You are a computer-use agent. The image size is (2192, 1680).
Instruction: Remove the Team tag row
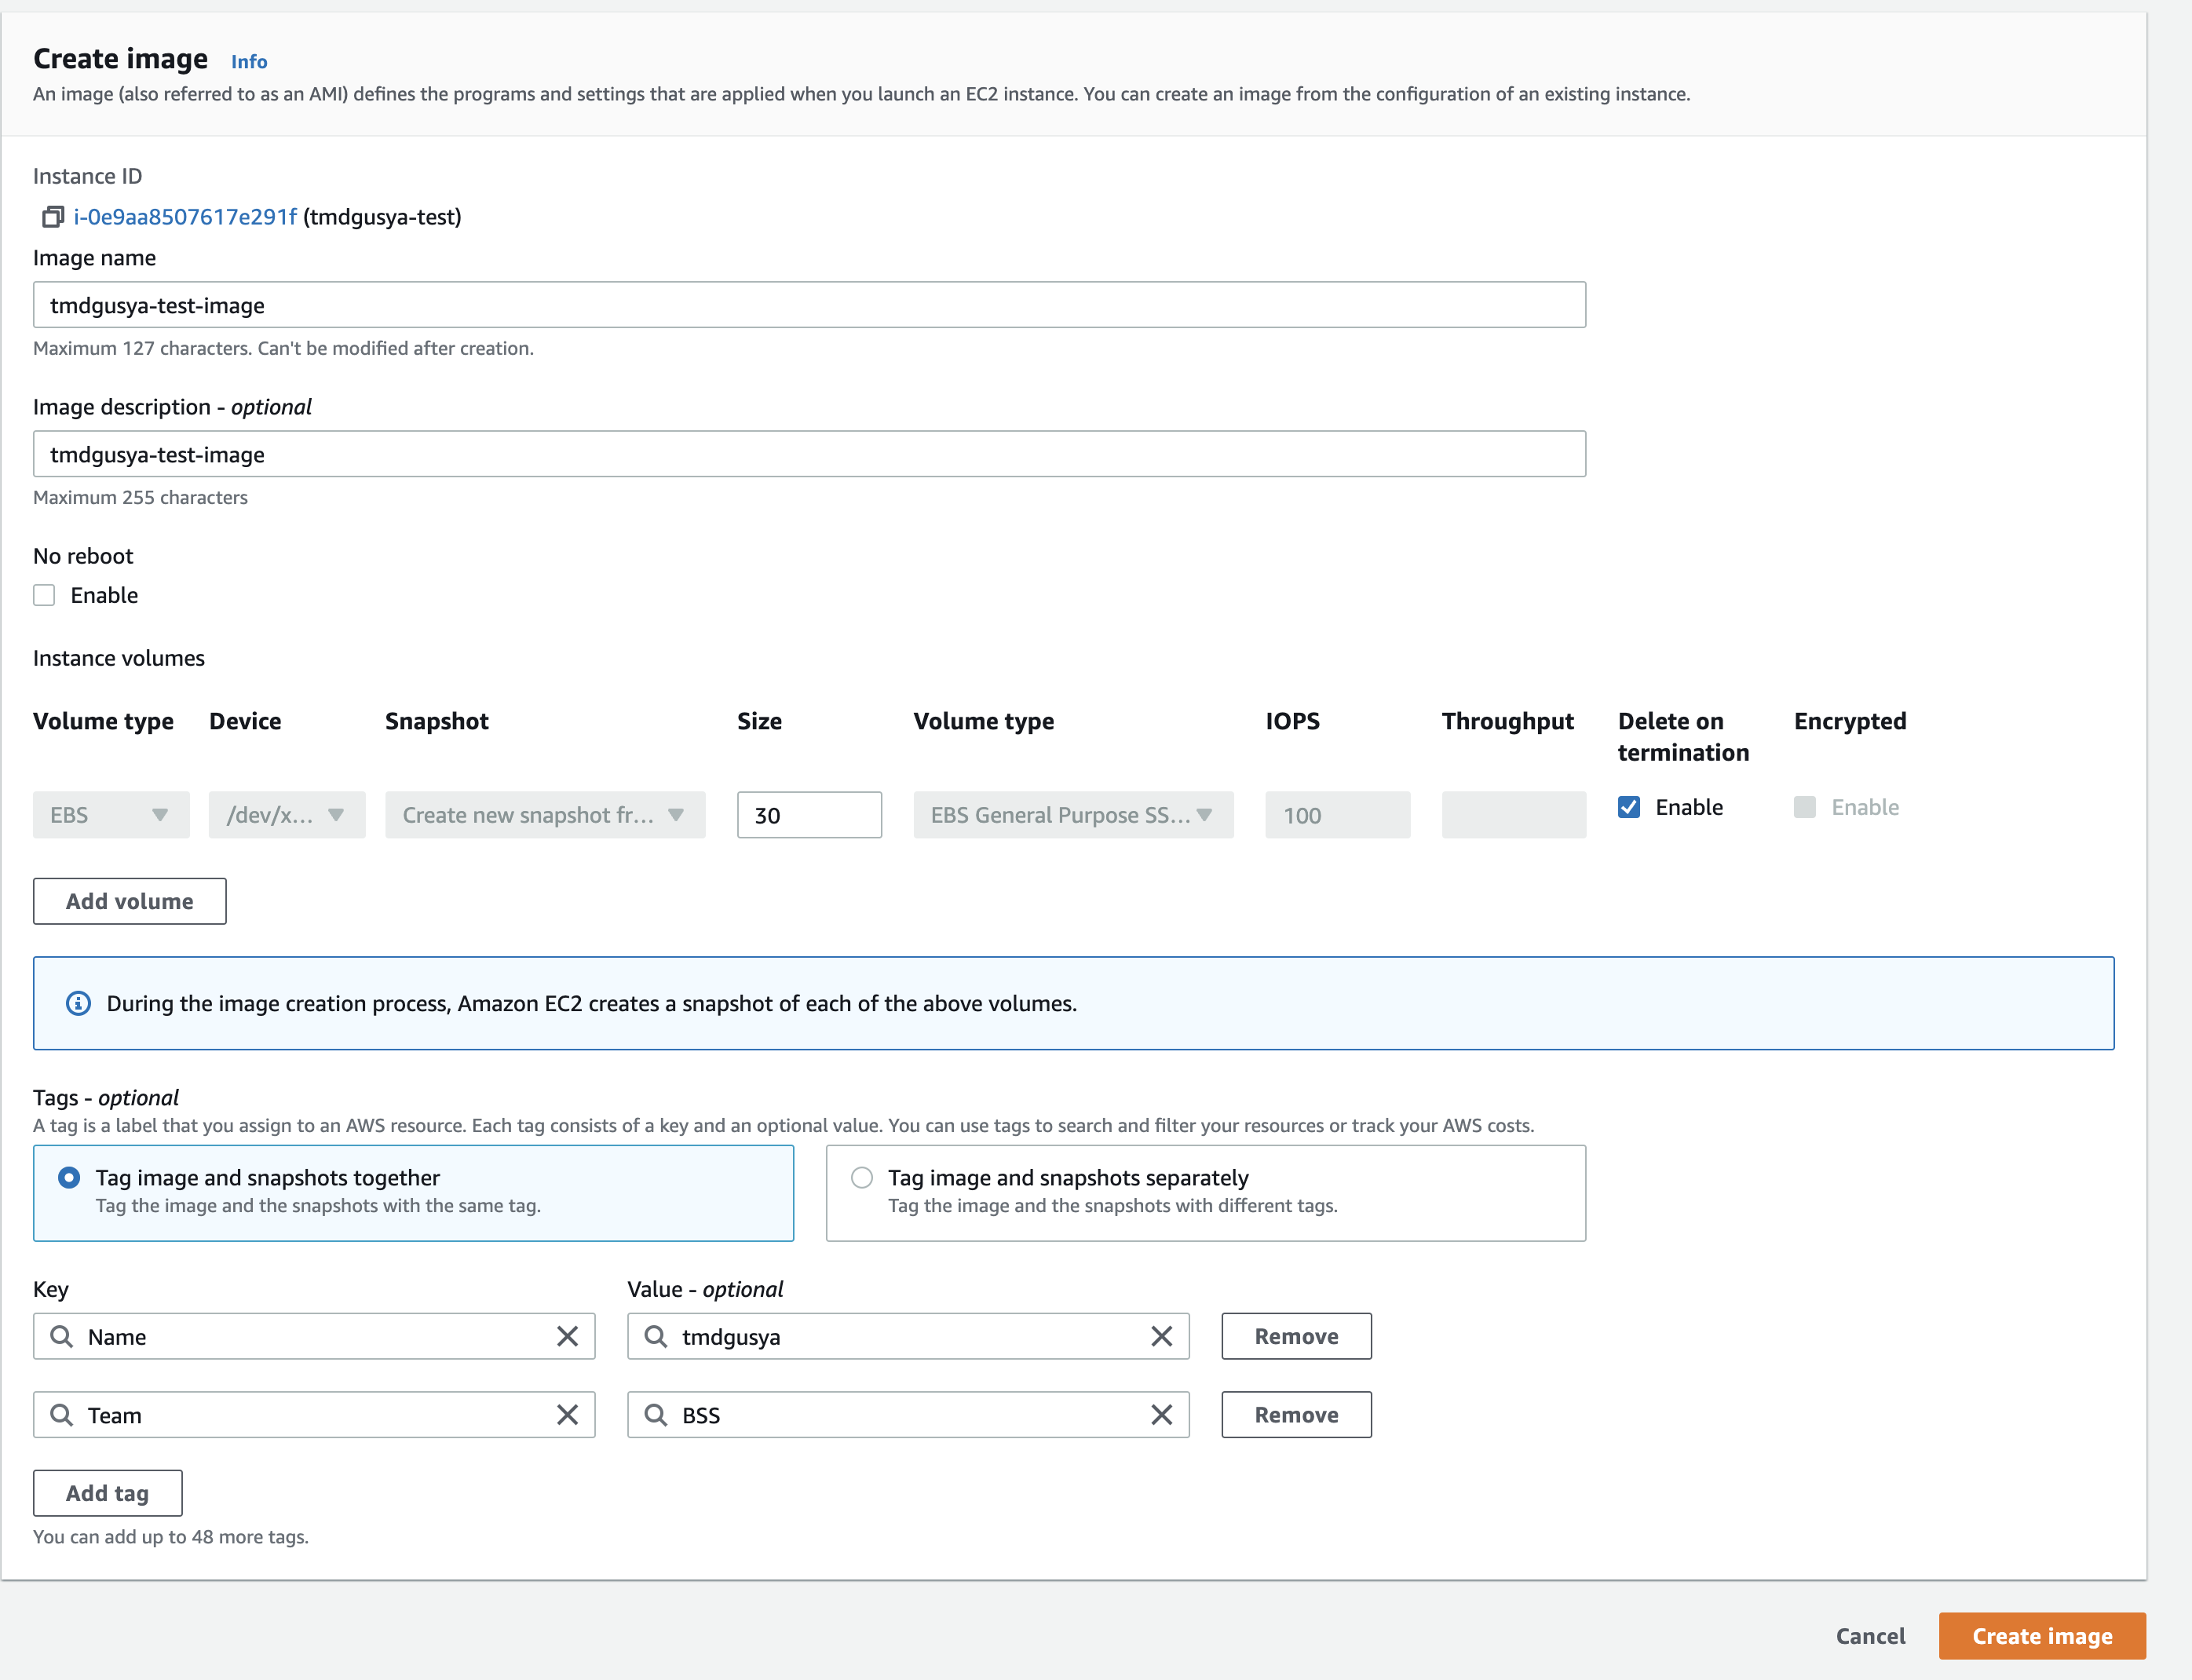(1296, 1415)
